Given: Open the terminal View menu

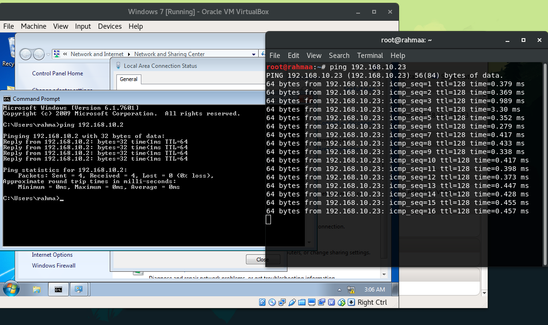Looking at the screenshot, I should pos(314,56).
